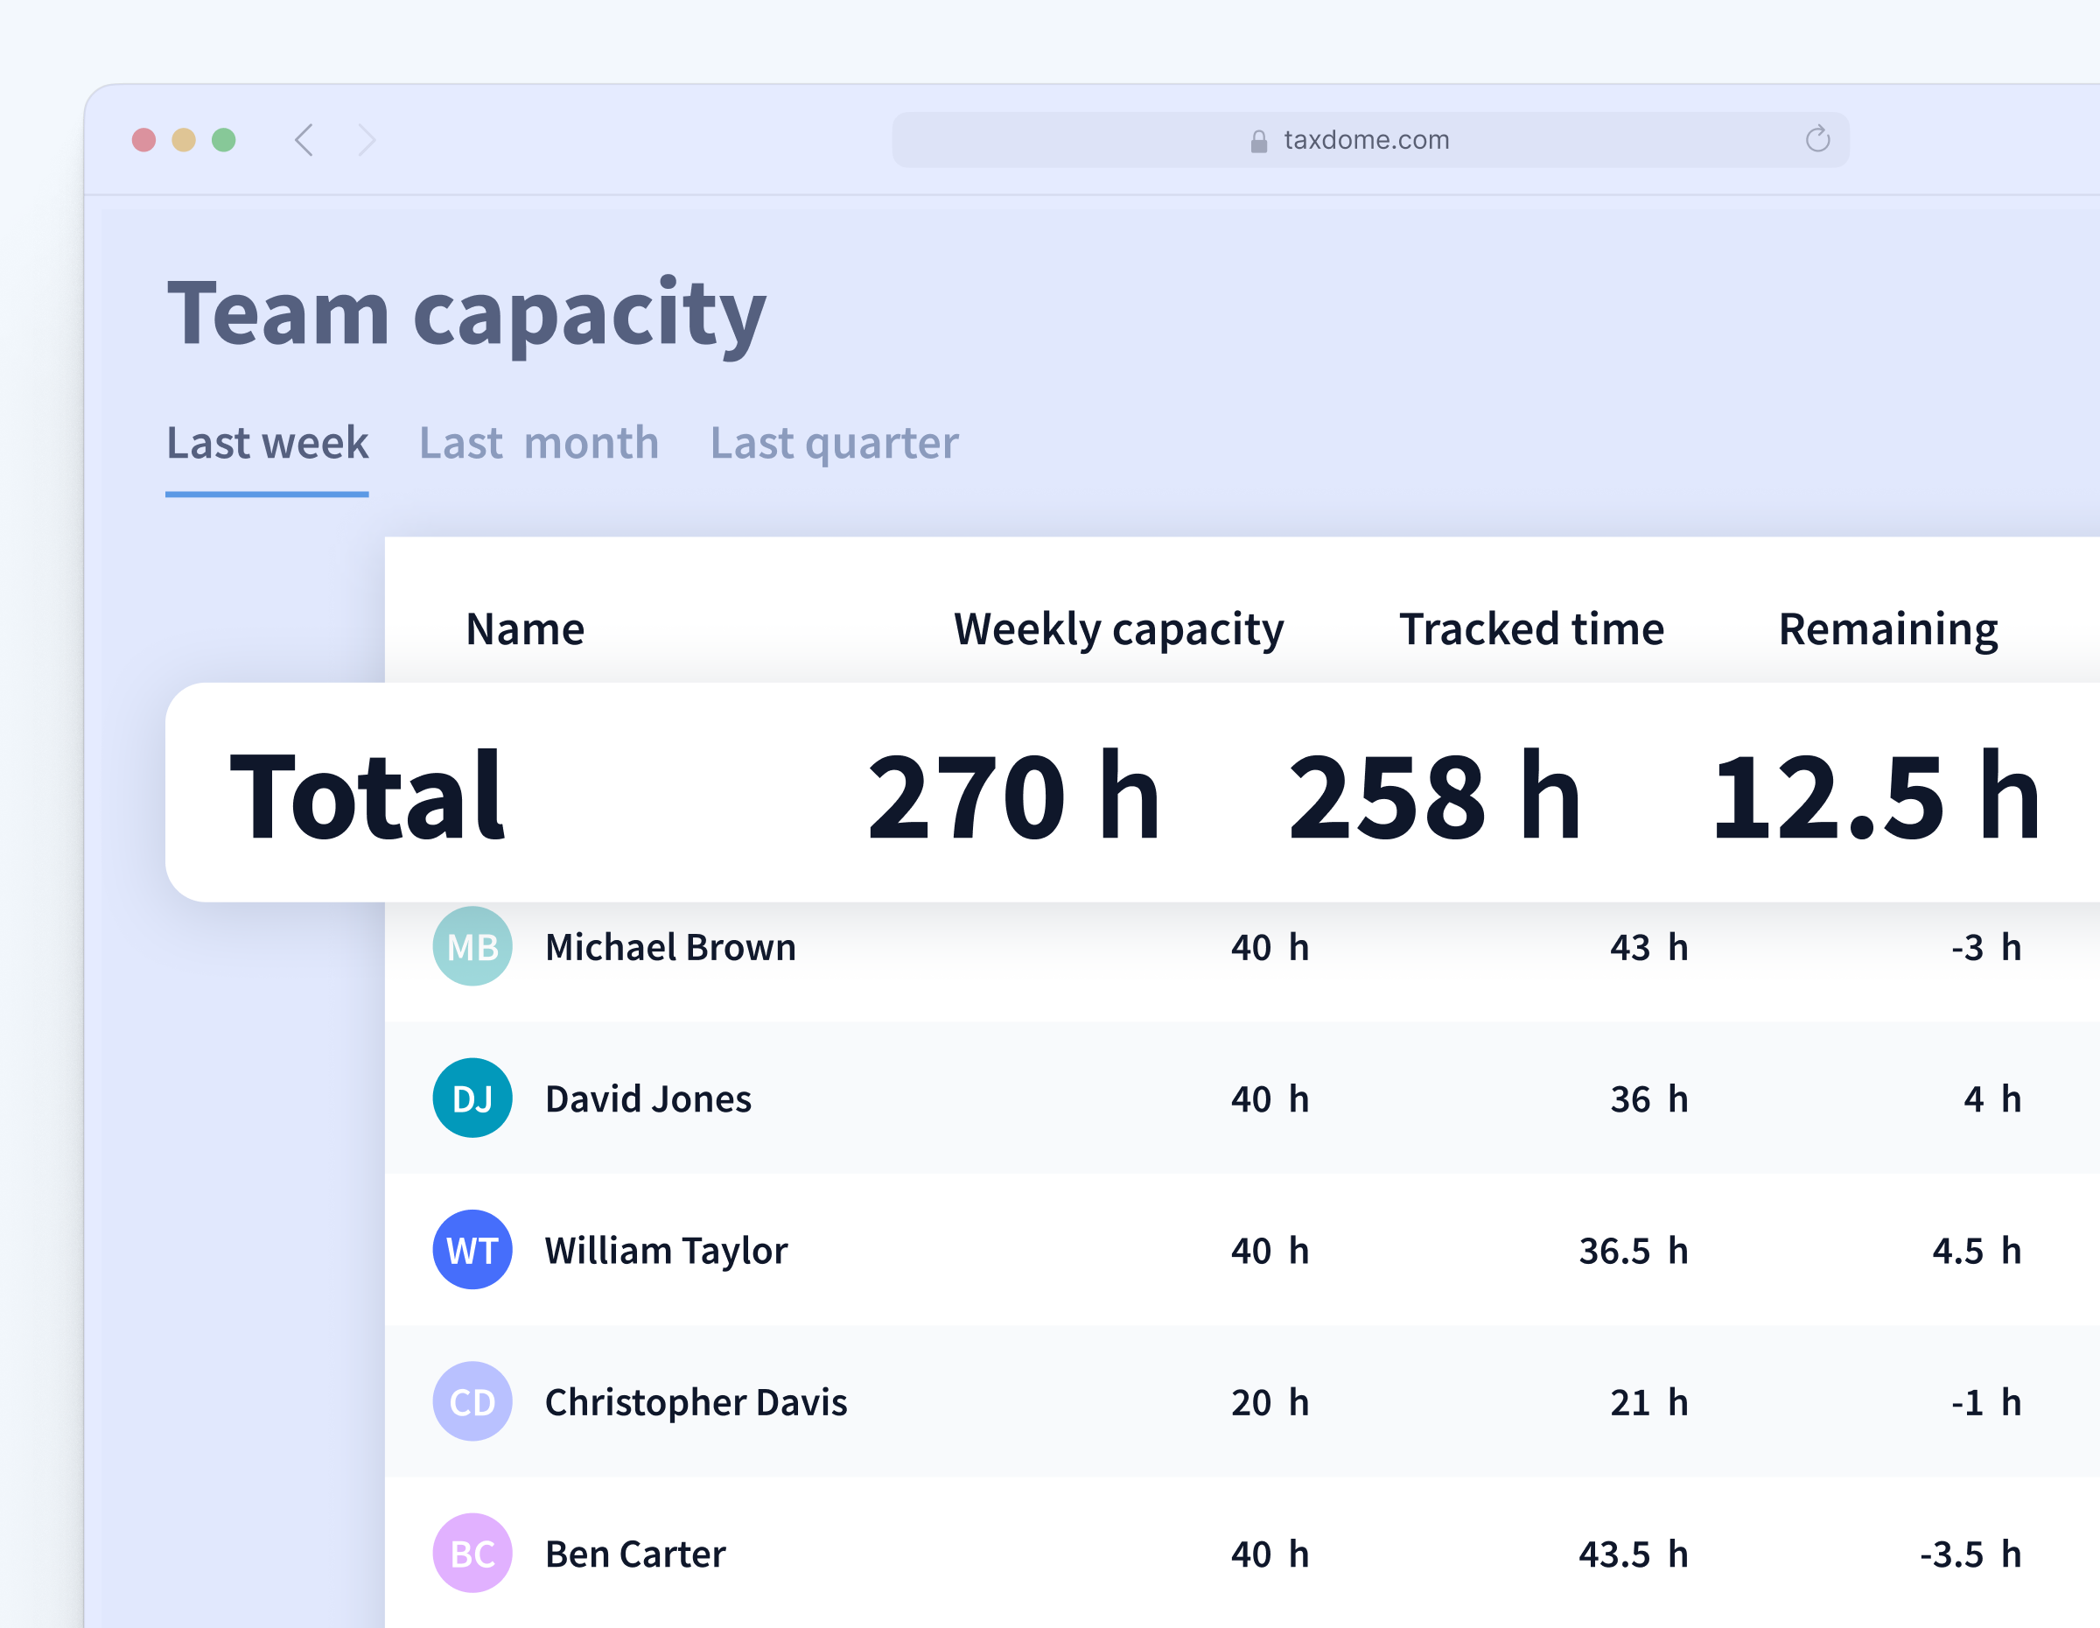The height and width of the screenshot is (1628, 2100).
Task: Click the reload icon in the address bar
Action: click(x=1817, y=139)
